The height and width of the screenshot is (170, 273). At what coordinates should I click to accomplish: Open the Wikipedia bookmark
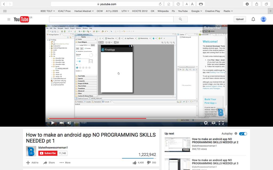pos(163,11)
